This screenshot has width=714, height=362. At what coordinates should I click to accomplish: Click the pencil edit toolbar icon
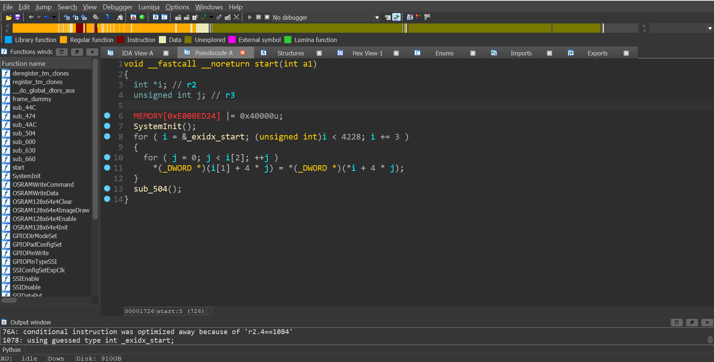click(x=228, y=17)
